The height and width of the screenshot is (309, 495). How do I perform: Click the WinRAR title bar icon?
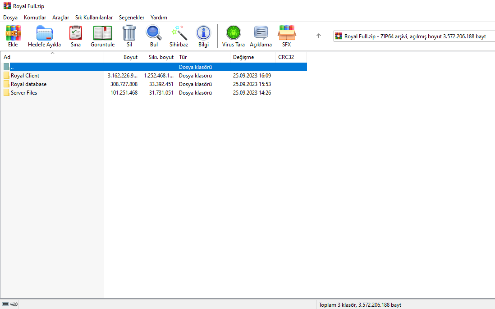pyautogui.click(x=7, y=6)
